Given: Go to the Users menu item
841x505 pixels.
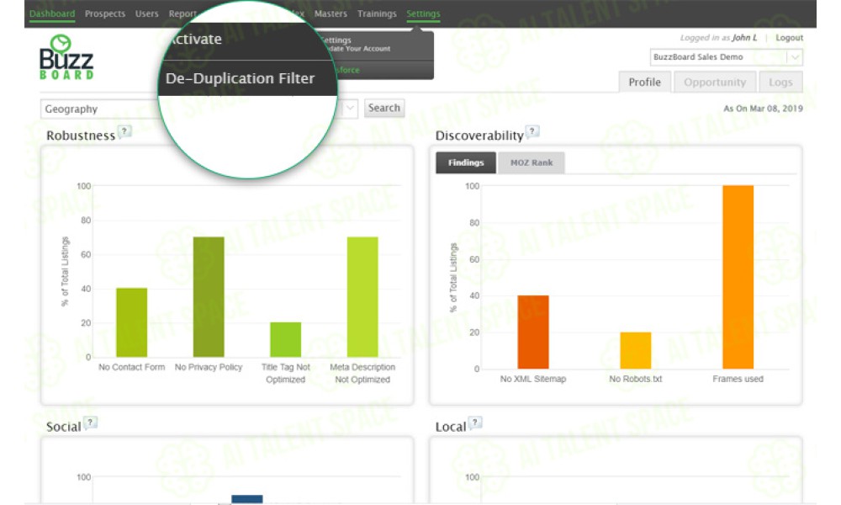Looking at the screenshot, I should 146,13.
